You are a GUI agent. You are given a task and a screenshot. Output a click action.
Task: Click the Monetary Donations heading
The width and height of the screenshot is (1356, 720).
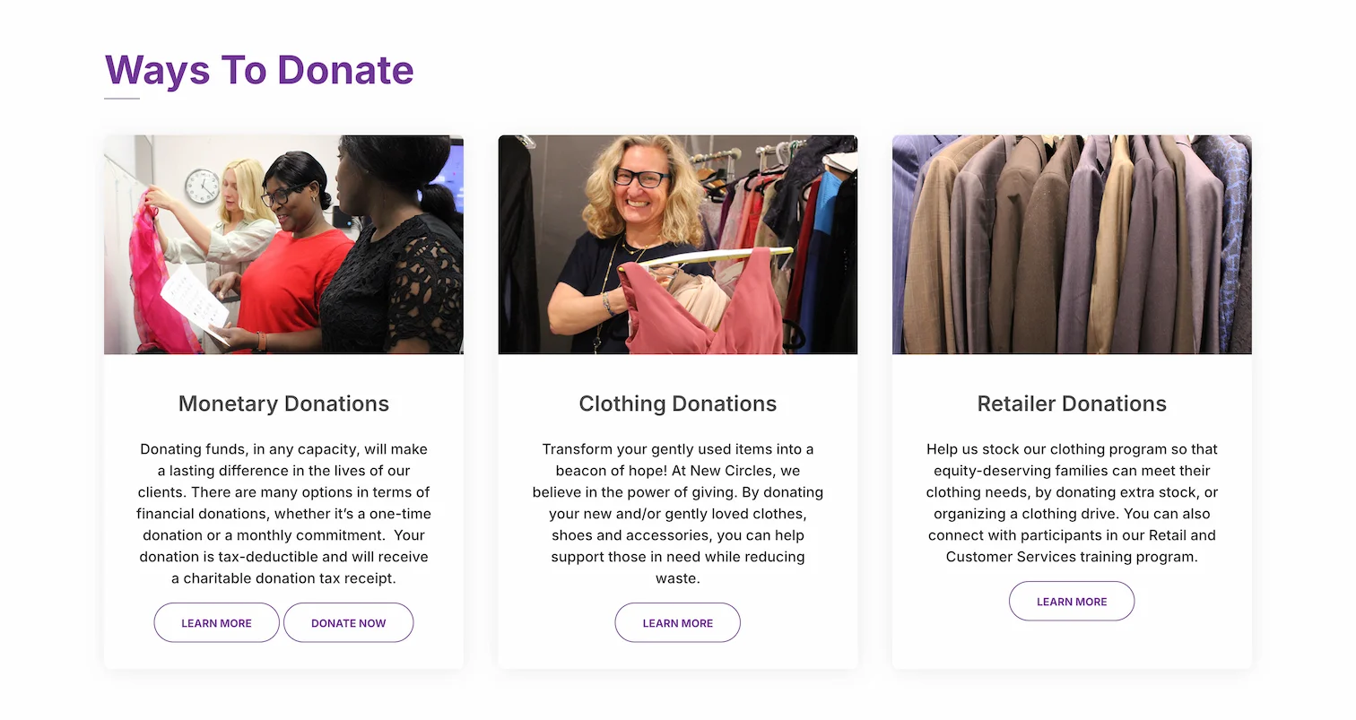pos(283,403)
